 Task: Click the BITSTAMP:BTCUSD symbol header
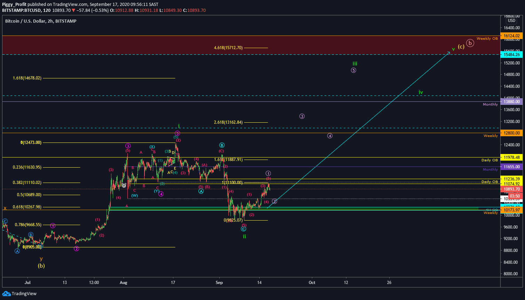coord(22,10)
